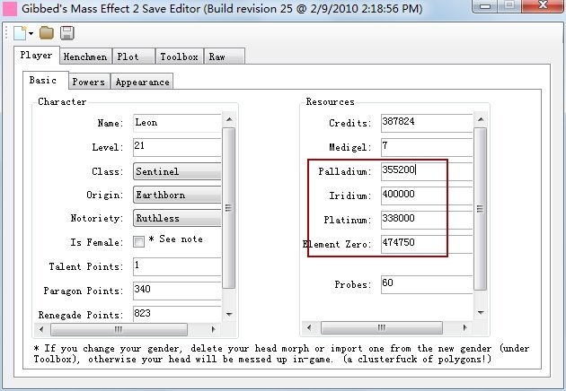Click the New save file icon

tap(19, 33)
